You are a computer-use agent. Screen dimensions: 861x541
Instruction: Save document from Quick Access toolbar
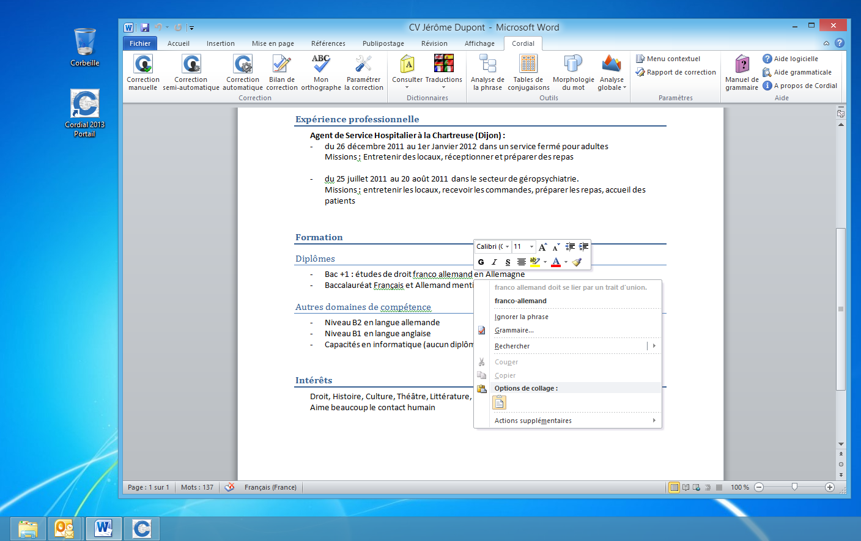point(145,28)
